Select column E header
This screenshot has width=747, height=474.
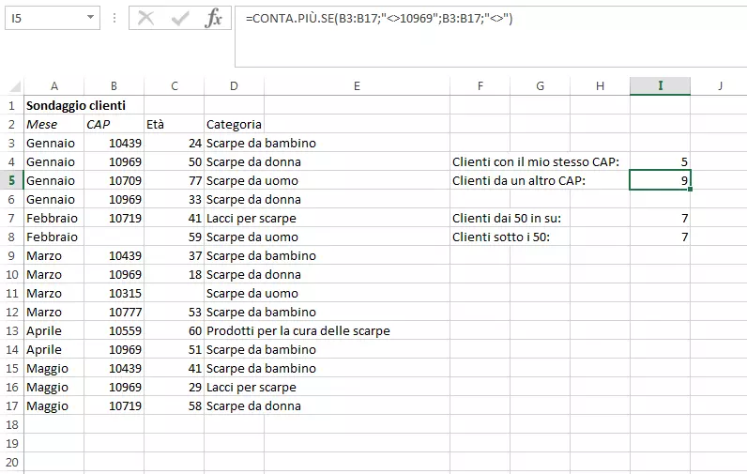coord(357,86)
